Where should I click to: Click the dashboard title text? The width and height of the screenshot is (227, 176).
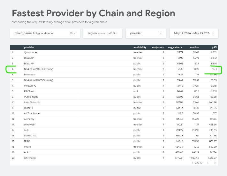(x=93, y=13)
